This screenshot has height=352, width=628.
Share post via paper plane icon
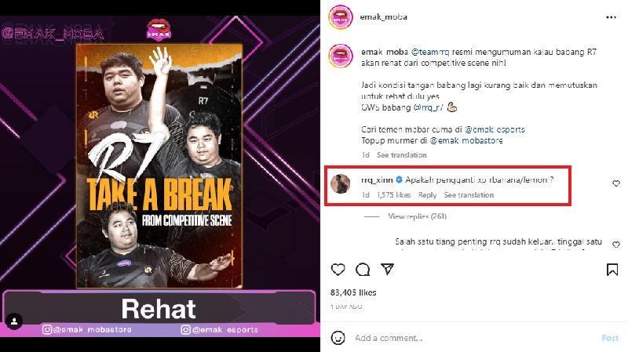(387, 269)
